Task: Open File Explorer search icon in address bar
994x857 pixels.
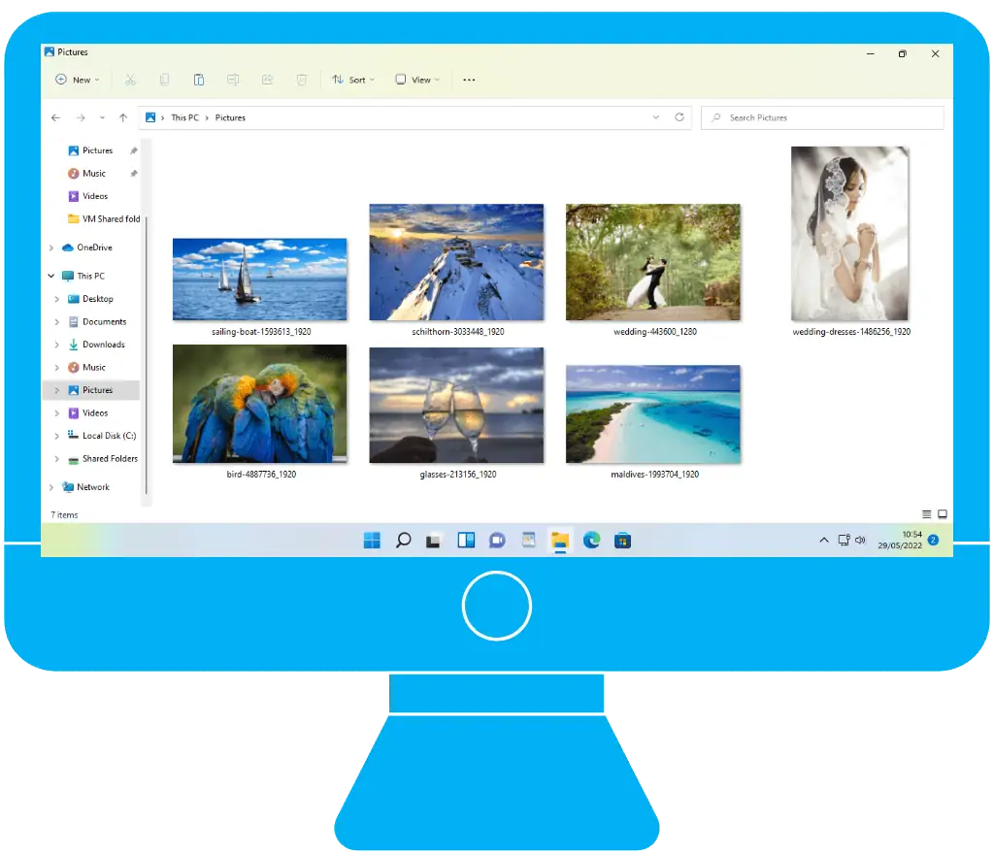Action: pyautogui.click(x=715, y=117)
